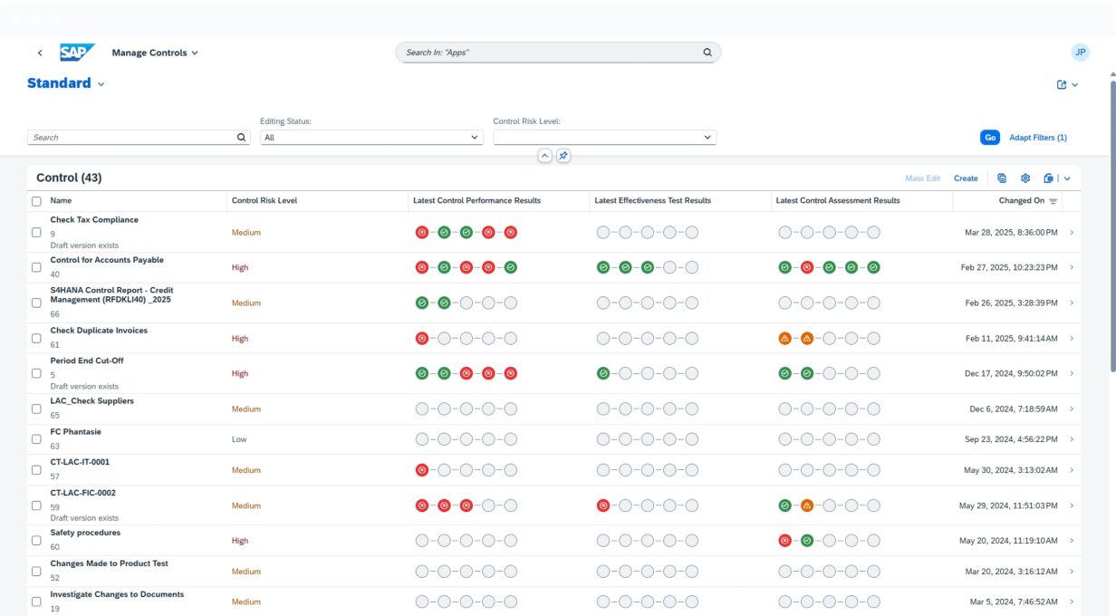The image size is (1116, 616).
Task: Open table settings gear icon
Action: pos(1025,178)
